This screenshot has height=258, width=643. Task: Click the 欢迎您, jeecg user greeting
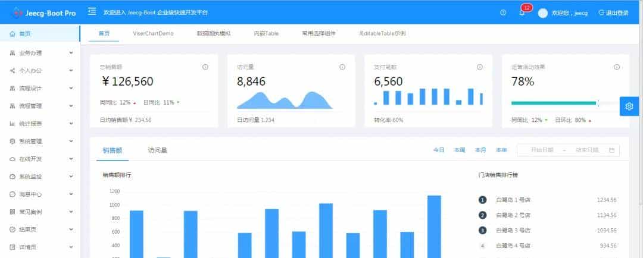click(x=570, y=13)
